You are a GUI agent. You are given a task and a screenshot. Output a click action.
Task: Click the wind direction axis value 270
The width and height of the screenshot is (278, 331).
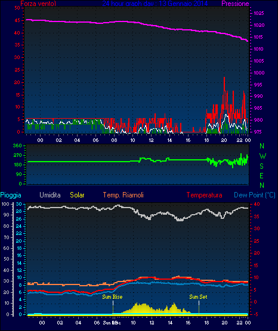(x=17, y=156)
